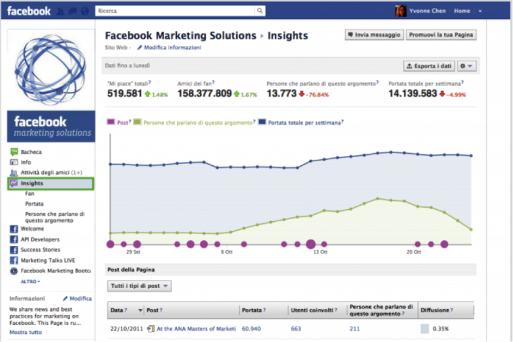The width and height of the screenshot is (513, 342).
Task: Click in the Ricerca search field
Action: tap(175, 11)
